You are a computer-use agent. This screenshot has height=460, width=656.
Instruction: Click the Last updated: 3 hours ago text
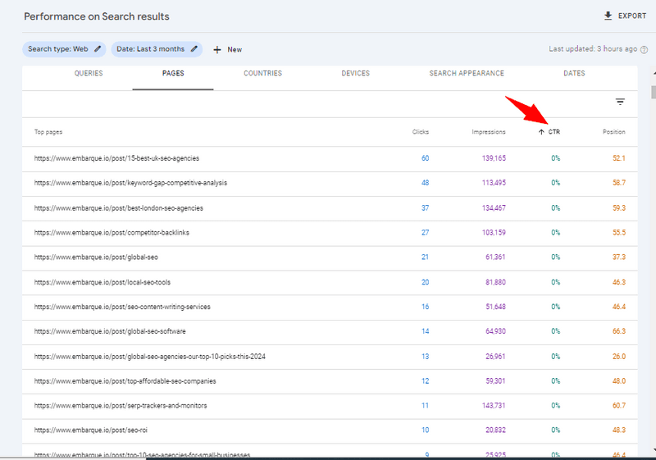pos(593,49)
